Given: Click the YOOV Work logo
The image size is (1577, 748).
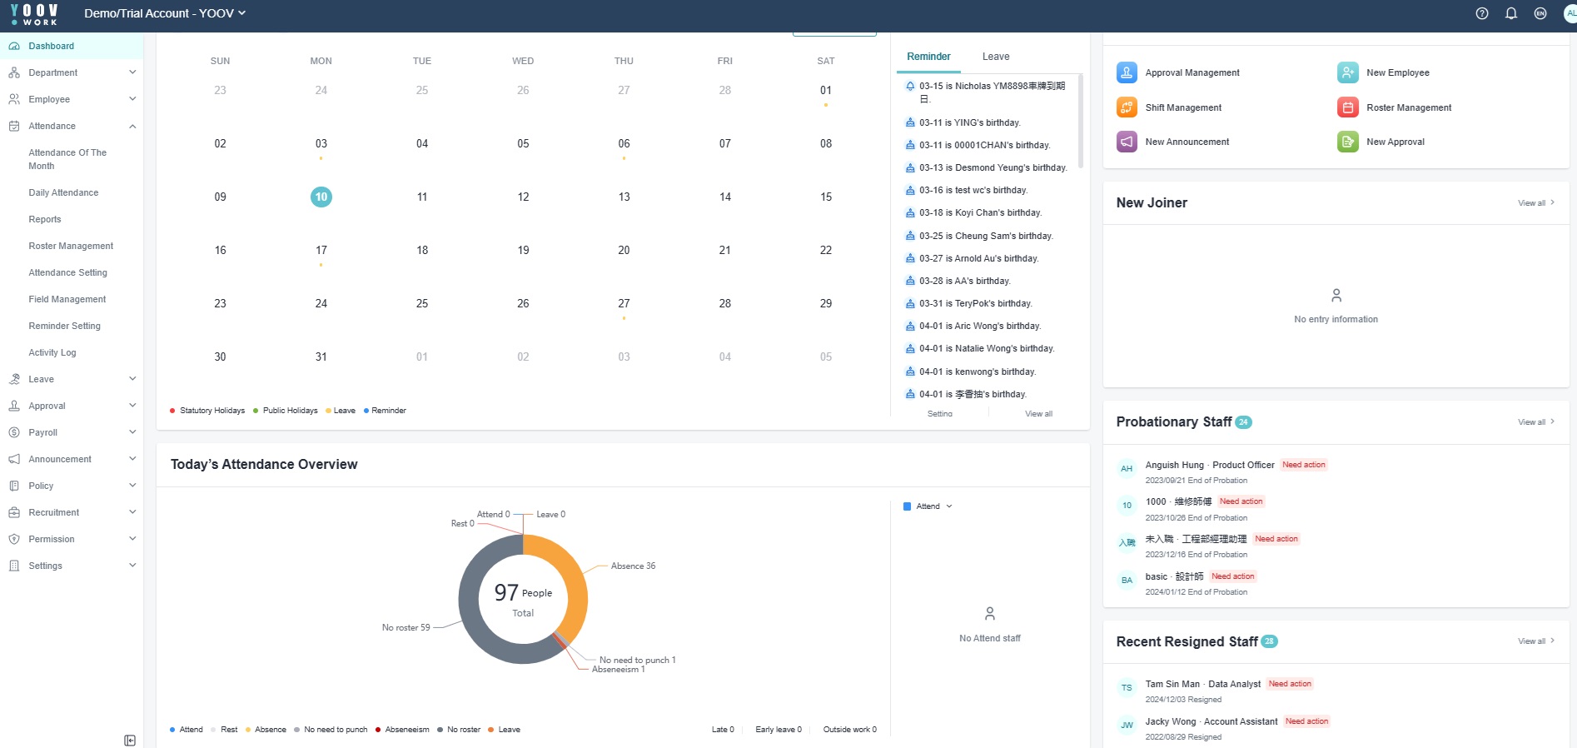Looking at the screenshot, I should point(34,14).
